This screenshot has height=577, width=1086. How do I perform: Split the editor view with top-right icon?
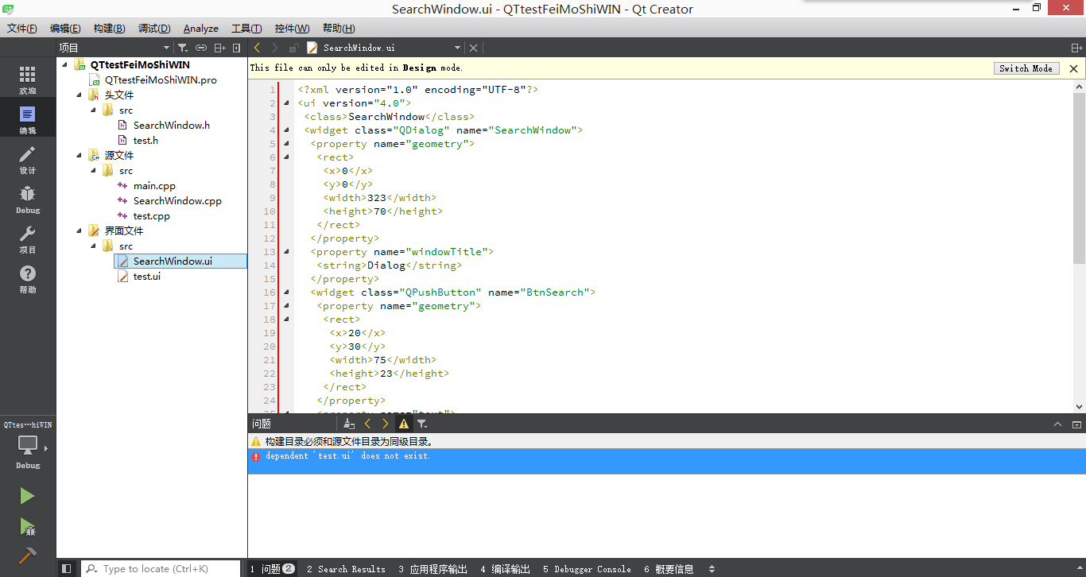1076,48
